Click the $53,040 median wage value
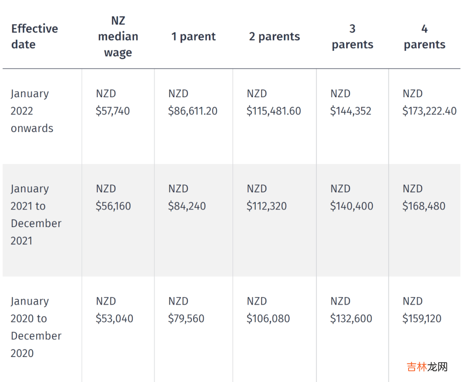Screen dimensions: 465x382 [114, 319]
